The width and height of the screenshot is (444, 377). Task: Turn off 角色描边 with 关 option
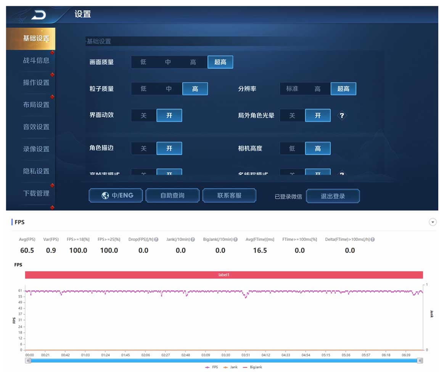143,148
